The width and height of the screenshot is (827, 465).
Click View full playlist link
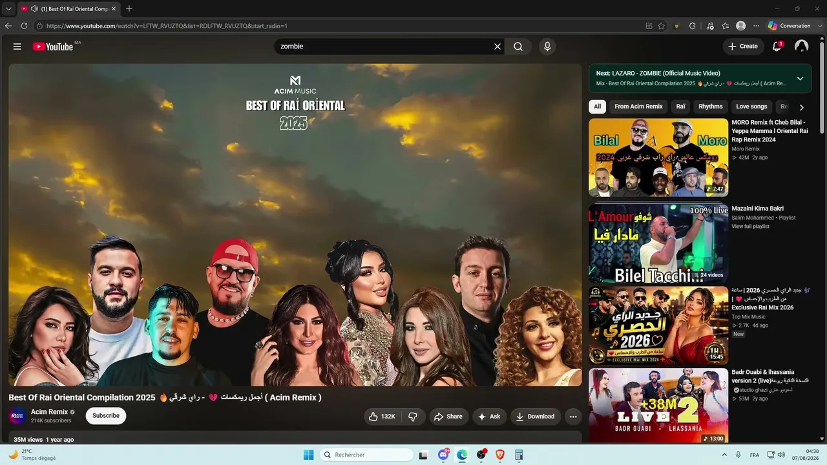click(x=750, y=227)
